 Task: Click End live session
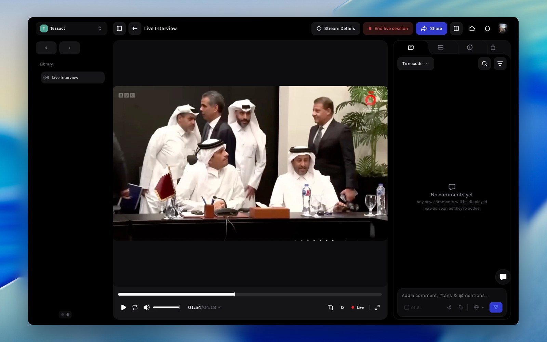(x=388, y=28)
